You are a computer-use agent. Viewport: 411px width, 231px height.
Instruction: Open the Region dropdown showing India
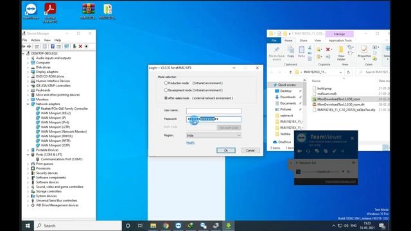[x=214, y=135]
